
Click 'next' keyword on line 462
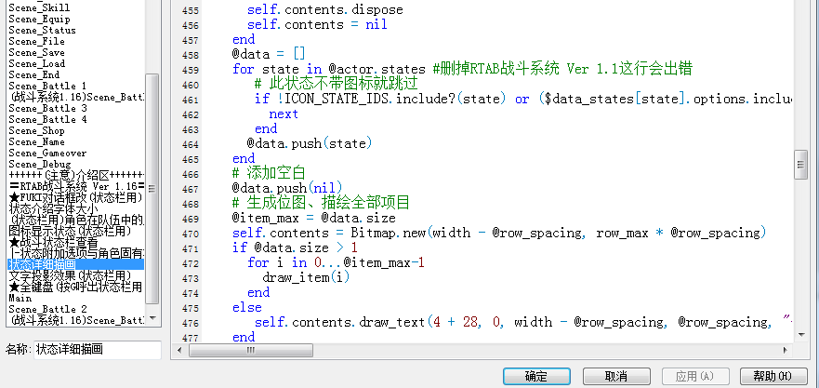(x=284, y=114)
